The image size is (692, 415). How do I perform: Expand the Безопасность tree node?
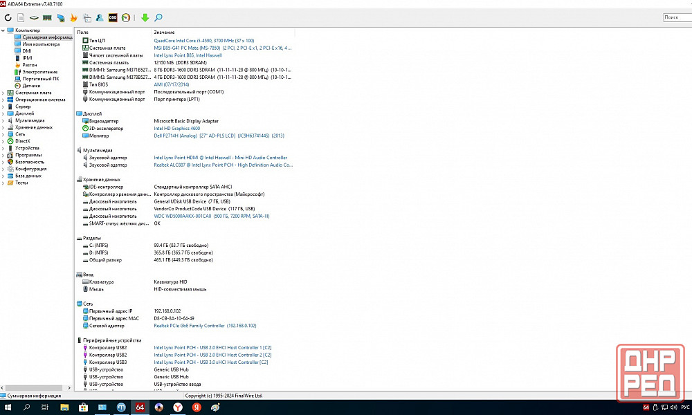pos(3,162)
